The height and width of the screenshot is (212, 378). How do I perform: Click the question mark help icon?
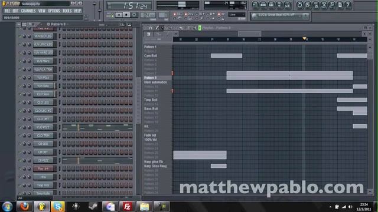pos(348,5)
